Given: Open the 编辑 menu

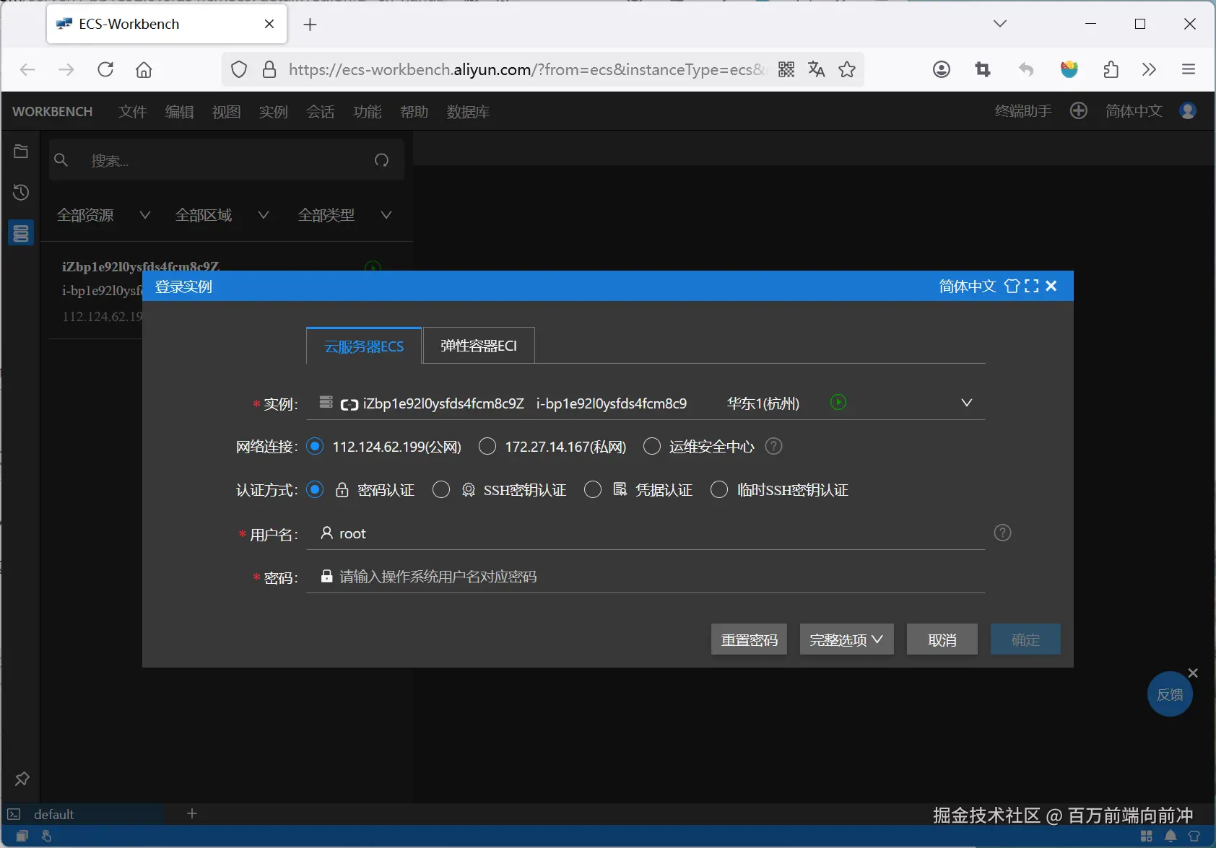Looking at the screenshot, I should tap(180, 111).
